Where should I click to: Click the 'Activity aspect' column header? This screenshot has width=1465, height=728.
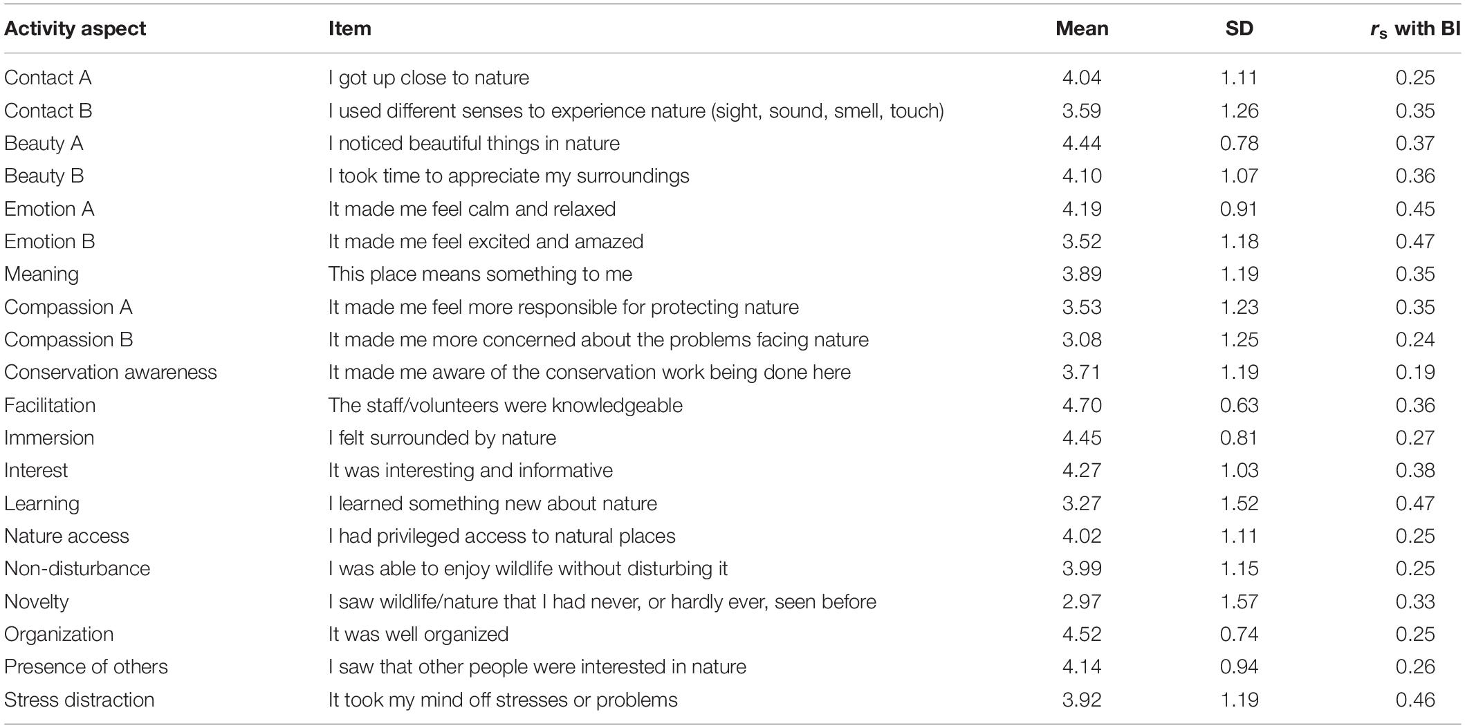coord(75,28)
